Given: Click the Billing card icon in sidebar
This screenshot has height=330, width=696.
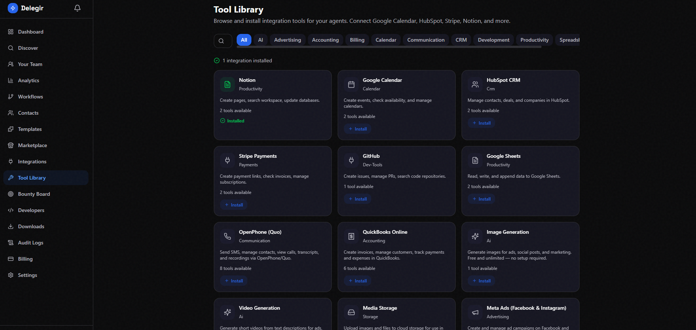Looking at the screenshot, I should pos(11,259).
